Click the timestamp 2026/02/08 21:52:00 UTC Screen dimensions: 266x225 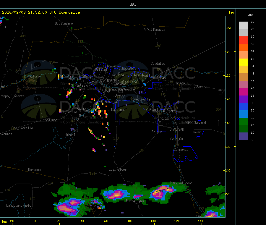pyautogui.click(x=29, y=12)
